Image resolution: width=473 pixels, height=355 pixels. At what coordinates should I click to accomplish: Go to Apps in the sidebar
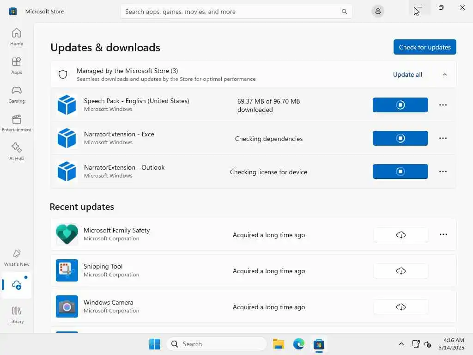pyautogui.click(x=17, y=66)
